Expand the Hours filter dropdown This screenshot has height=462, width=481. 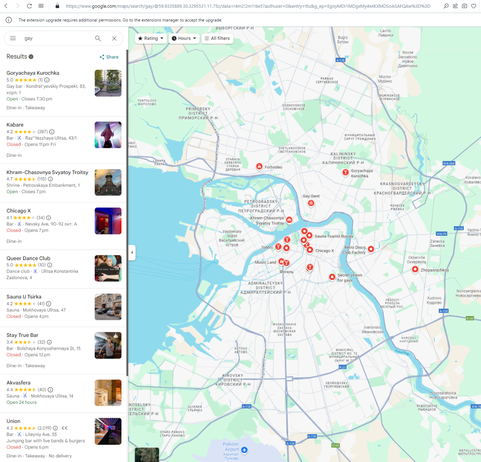[184, 38]
